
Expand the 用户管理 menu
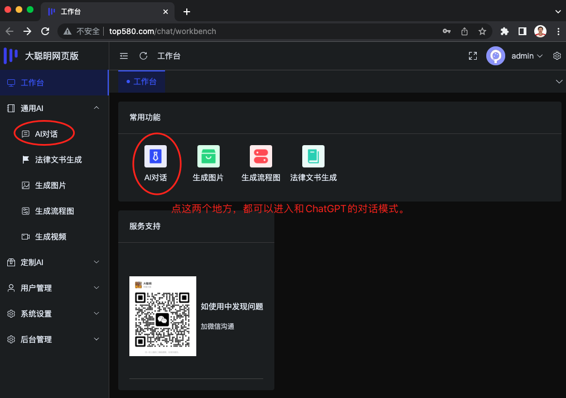(x=53, y=287)
